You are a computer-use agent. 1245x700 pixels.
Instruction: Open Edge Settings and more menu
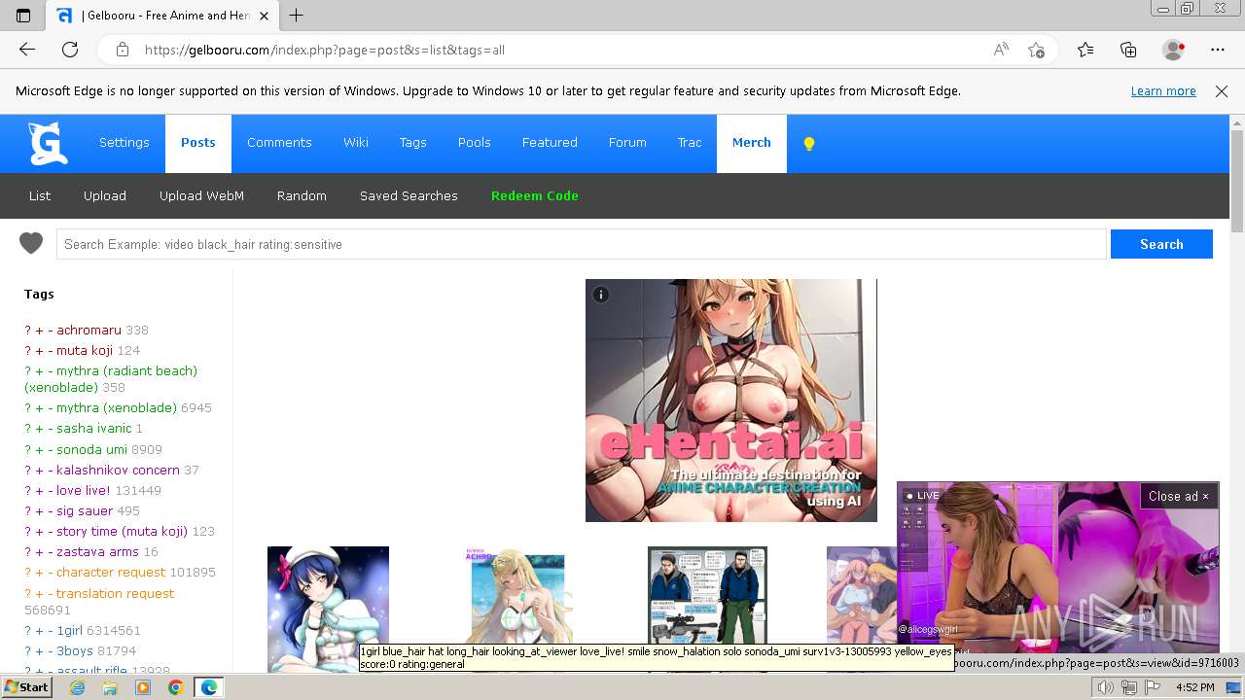[x=1218, y=50]
